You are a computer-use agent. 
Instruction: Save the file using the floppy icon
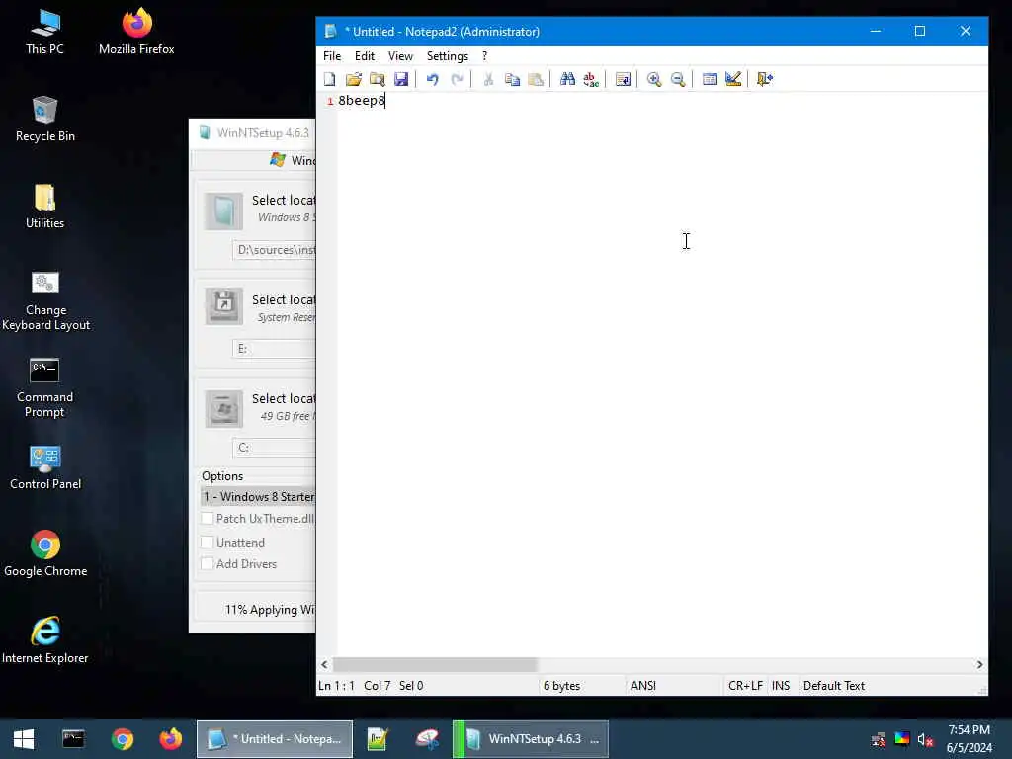pyautogui.click(x=401, y=79)
